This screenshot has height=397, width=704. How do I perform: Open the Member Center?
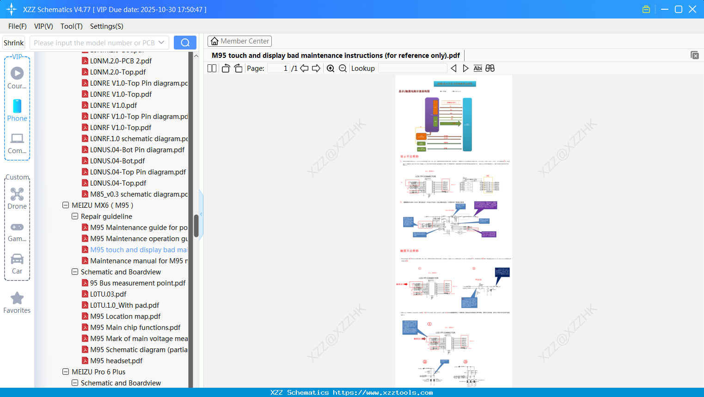pos(239,41)
